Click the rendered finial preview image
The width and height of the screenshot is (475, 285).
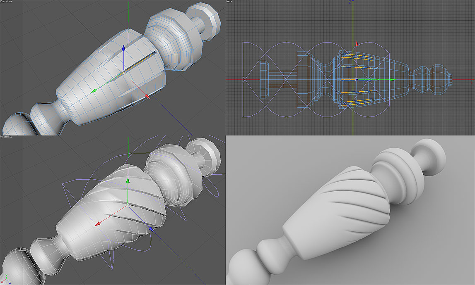click(x=350, y=210)
